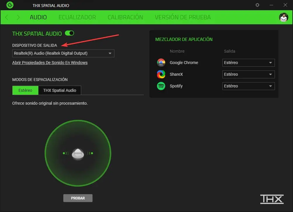Click the ShareX app icon
Screen dimensions: 293x212
161,74
